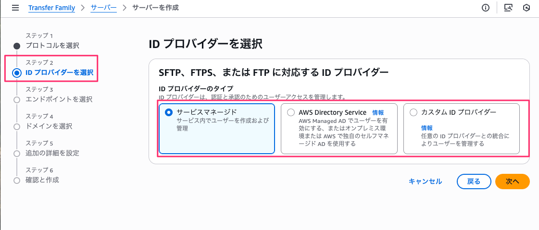
Task: Click the hexagon icon in top-right corner
Action: 526,8
